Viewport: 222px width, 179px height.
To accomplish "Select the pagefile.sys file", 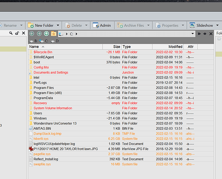I will [x=42, y=154].
